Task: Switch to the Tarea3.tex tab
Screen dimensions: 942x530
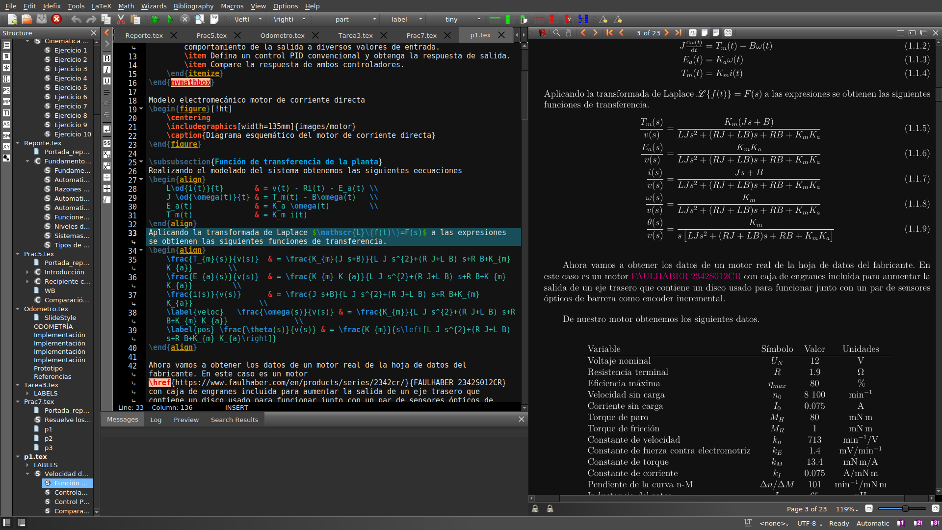Action: tap(355, 35)
